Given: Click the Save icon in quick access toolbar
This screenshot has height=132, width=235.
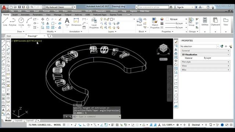Looking at the screenshot, I should coord(19,7).
